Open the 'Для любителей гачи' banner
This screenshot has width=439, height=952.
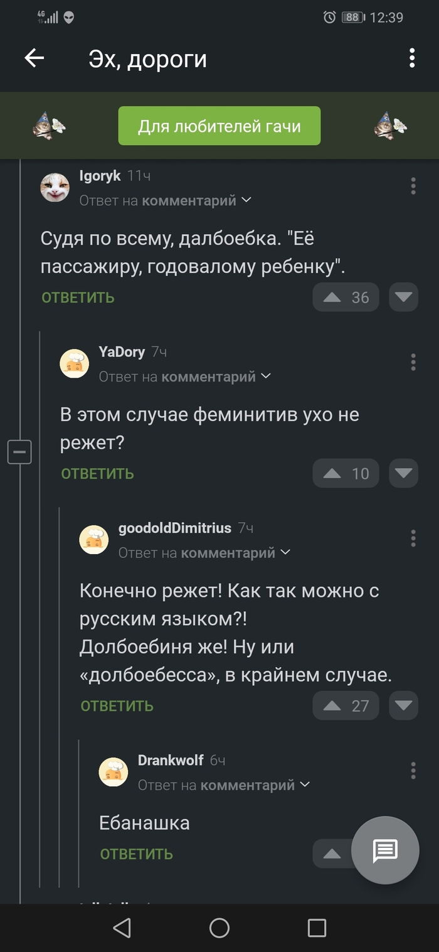pos(219,126)
